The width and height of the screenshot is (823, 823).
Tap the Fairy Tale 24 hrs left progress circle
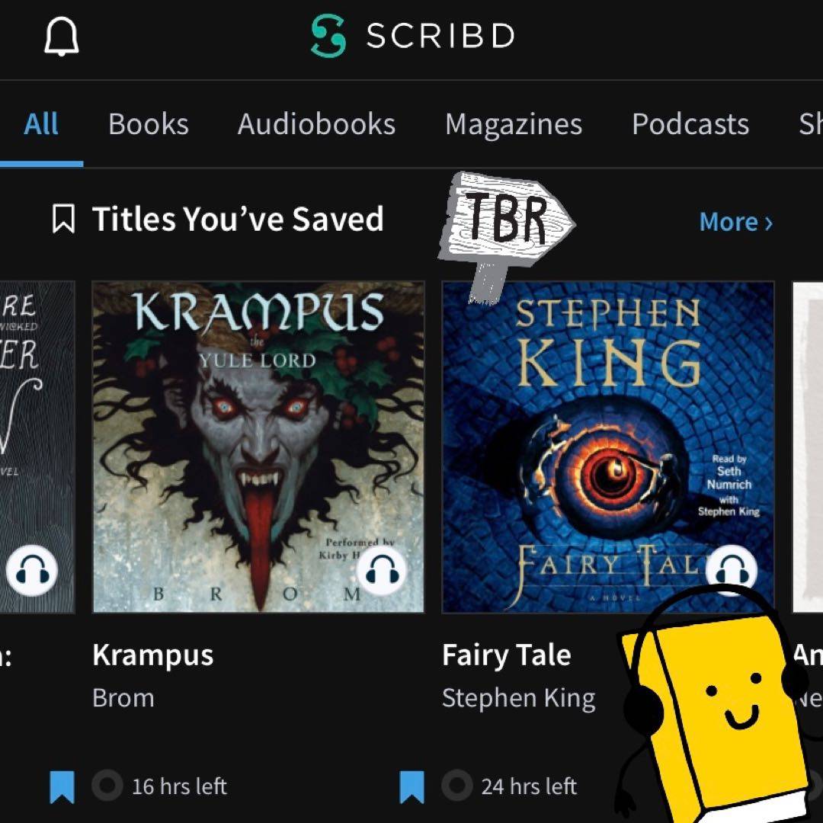[x=457, y=786]
